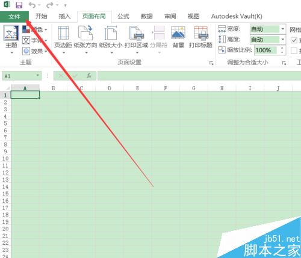Open the 审阅 tab

click(170, 16)
